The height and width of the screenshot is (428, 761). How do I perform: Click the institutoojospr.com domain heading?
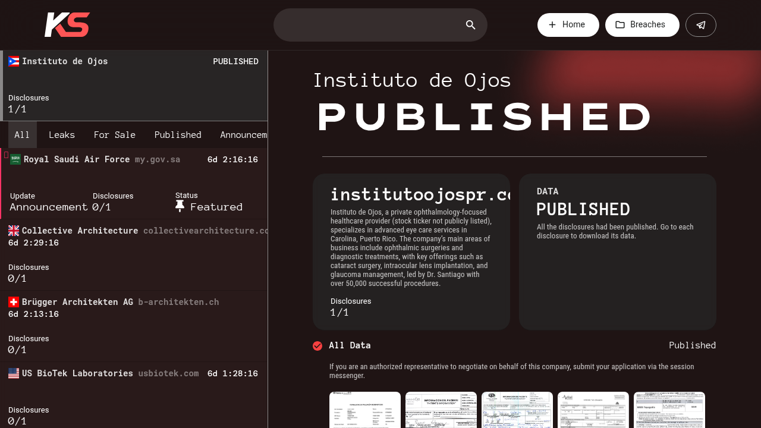point(420,194)
